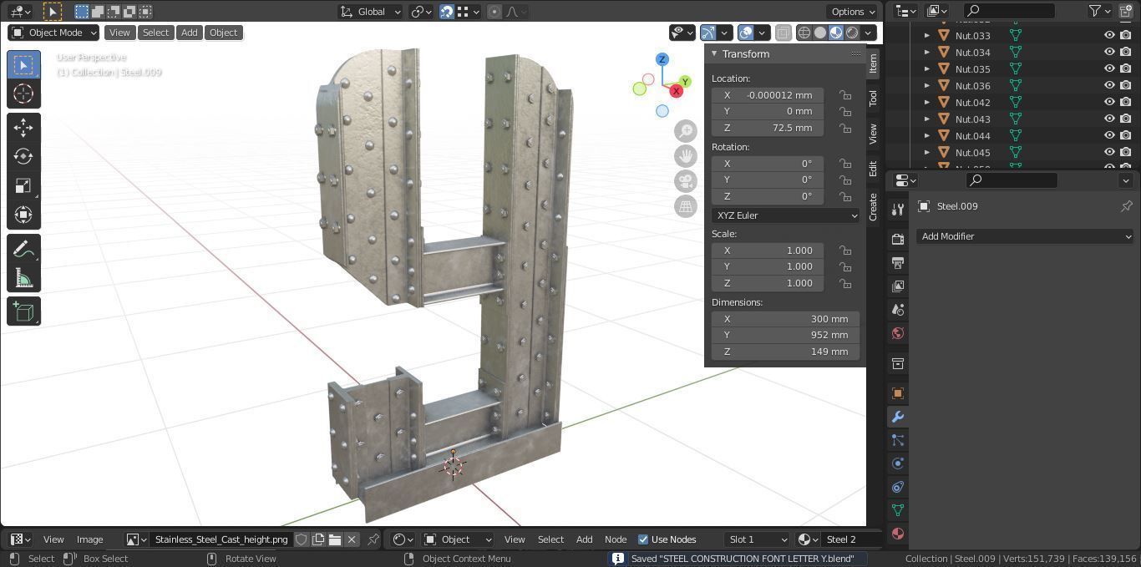Open Material properties tab
This screenshot has width=1141, height=567.
point(898,534)
